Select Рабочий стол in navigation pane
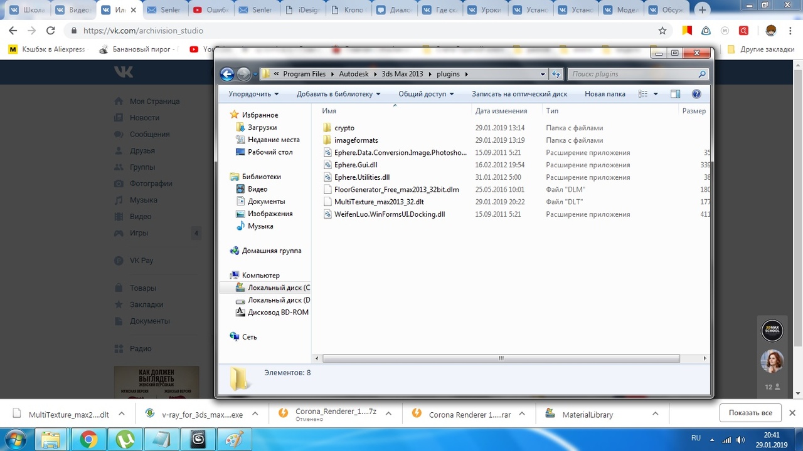 point(270,152)
